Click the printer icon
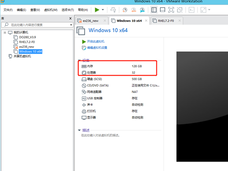The image size is (228, 171). pyautogui.click(x=84, y=111)
